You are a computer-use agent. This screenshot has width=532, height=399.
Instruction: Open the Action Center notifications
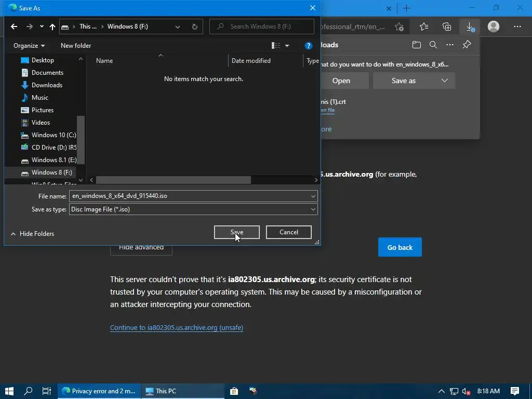[x=514, y=391]
